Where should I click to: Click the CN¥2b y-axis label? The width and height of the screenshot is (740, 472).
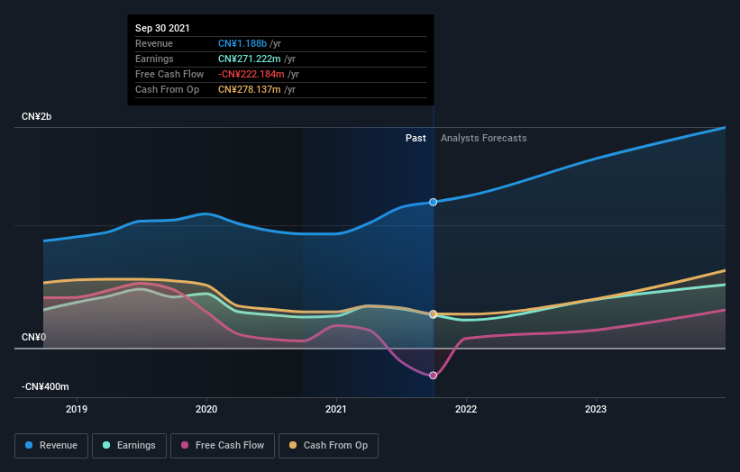(x=36, y=116)
